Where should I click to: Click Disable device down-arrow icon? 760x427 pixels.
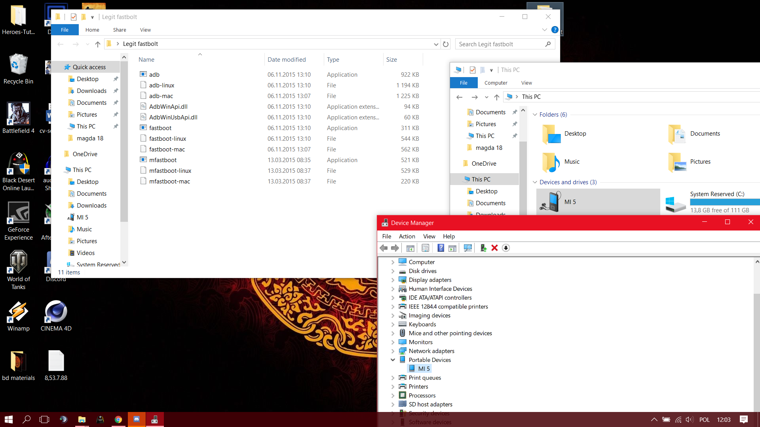click(506, 248)
